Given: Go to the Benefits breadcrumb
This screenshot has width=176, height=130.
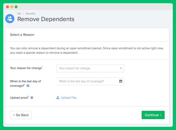Looking at the screenshot, I should coord(30,14).
